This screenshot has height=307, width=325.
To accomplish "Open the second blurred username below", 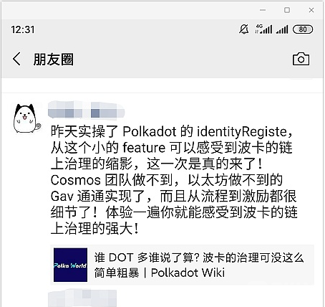I will [82, 298].
